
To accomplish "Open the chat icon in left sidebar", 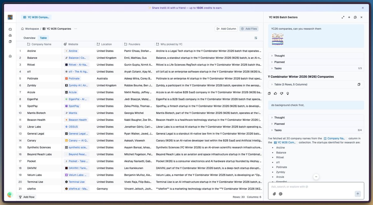I will coord(10,29).
